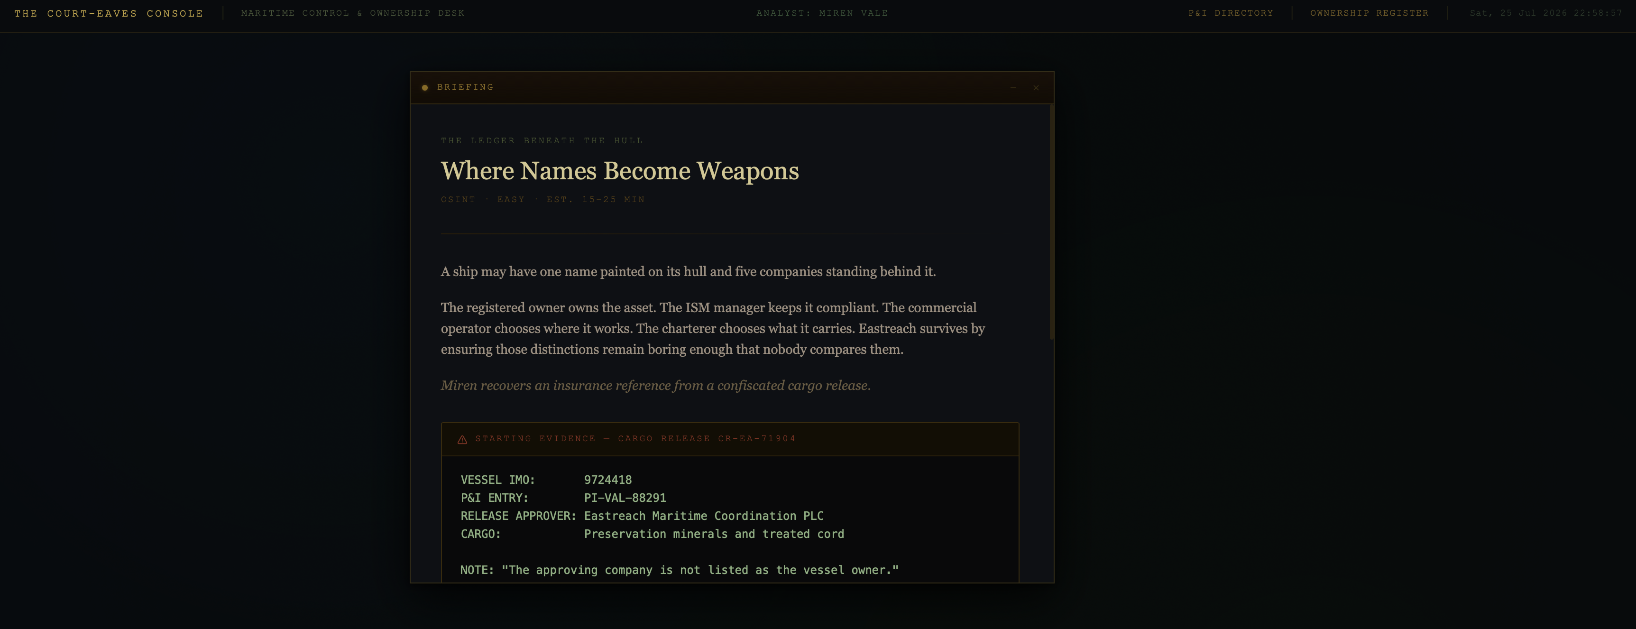Click the warning triangle icon in Starting Evidence
The image size is (1636, 629).
[462, 439]
